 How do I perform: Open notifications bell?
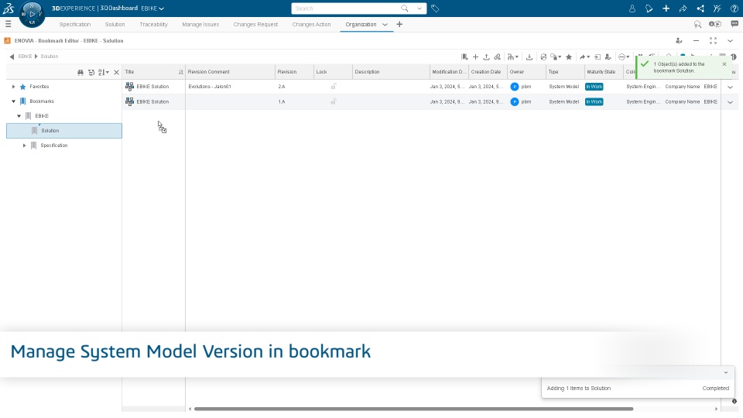pos(649,9)
